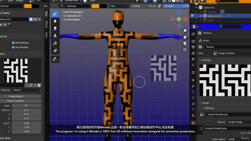The width and height of the screenshot is (251, 141).
Task: Click the pan hand gizmo icon
Action: (x=185, y=37)
